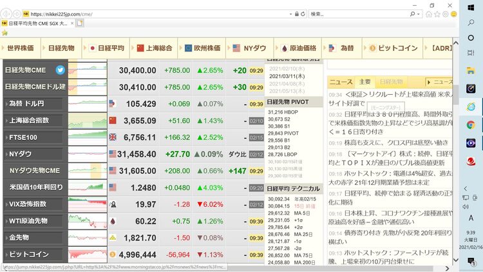The height and width of the screenshot is (272, 483).
Task: Select the ニュース tab in news panel
Action: pos(341,82)
